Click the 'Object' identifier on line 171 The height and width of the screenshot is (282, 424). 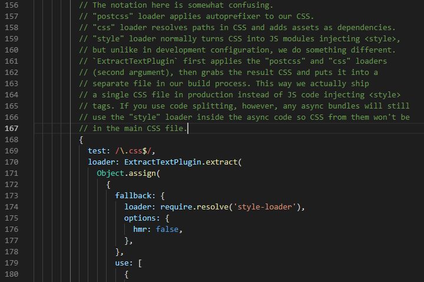tap(110, 173)
